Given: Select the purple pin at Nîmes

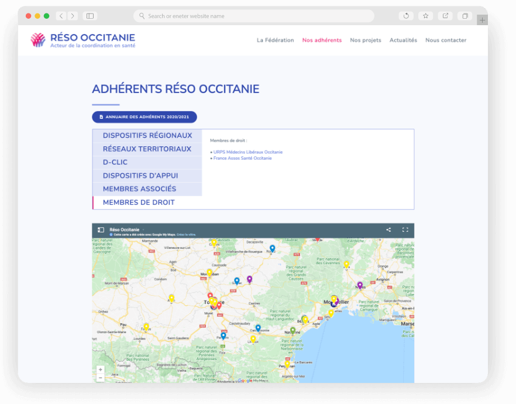Looking at the screenshot, I should tap(360, 285).
